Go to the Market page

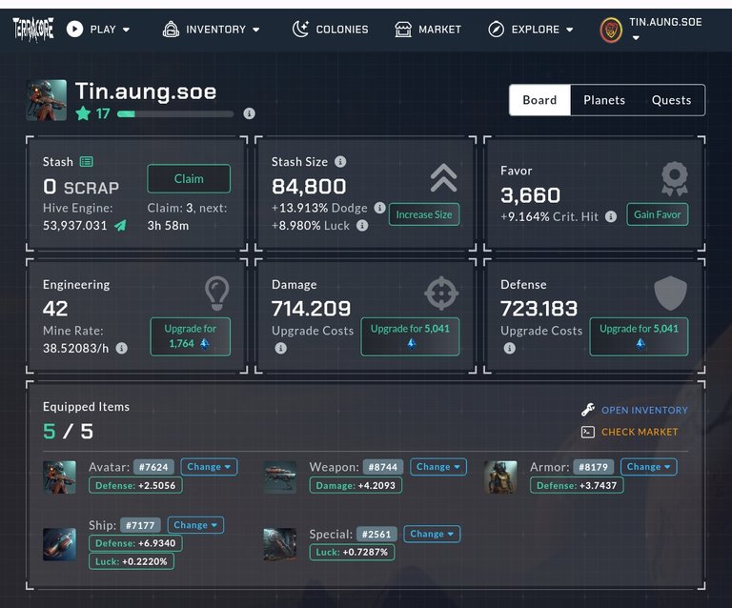click(x=428, y=30)
